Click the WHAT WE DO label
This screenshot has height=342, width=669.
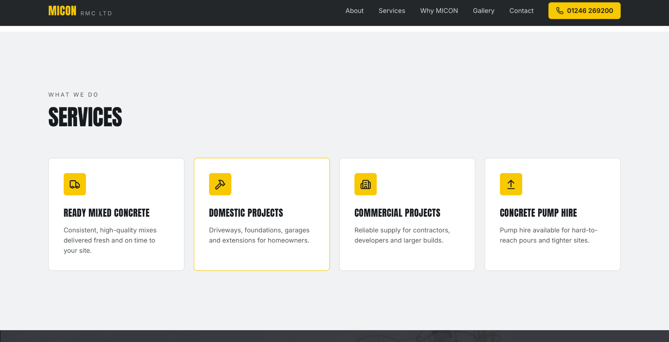[x=74, y=95]
